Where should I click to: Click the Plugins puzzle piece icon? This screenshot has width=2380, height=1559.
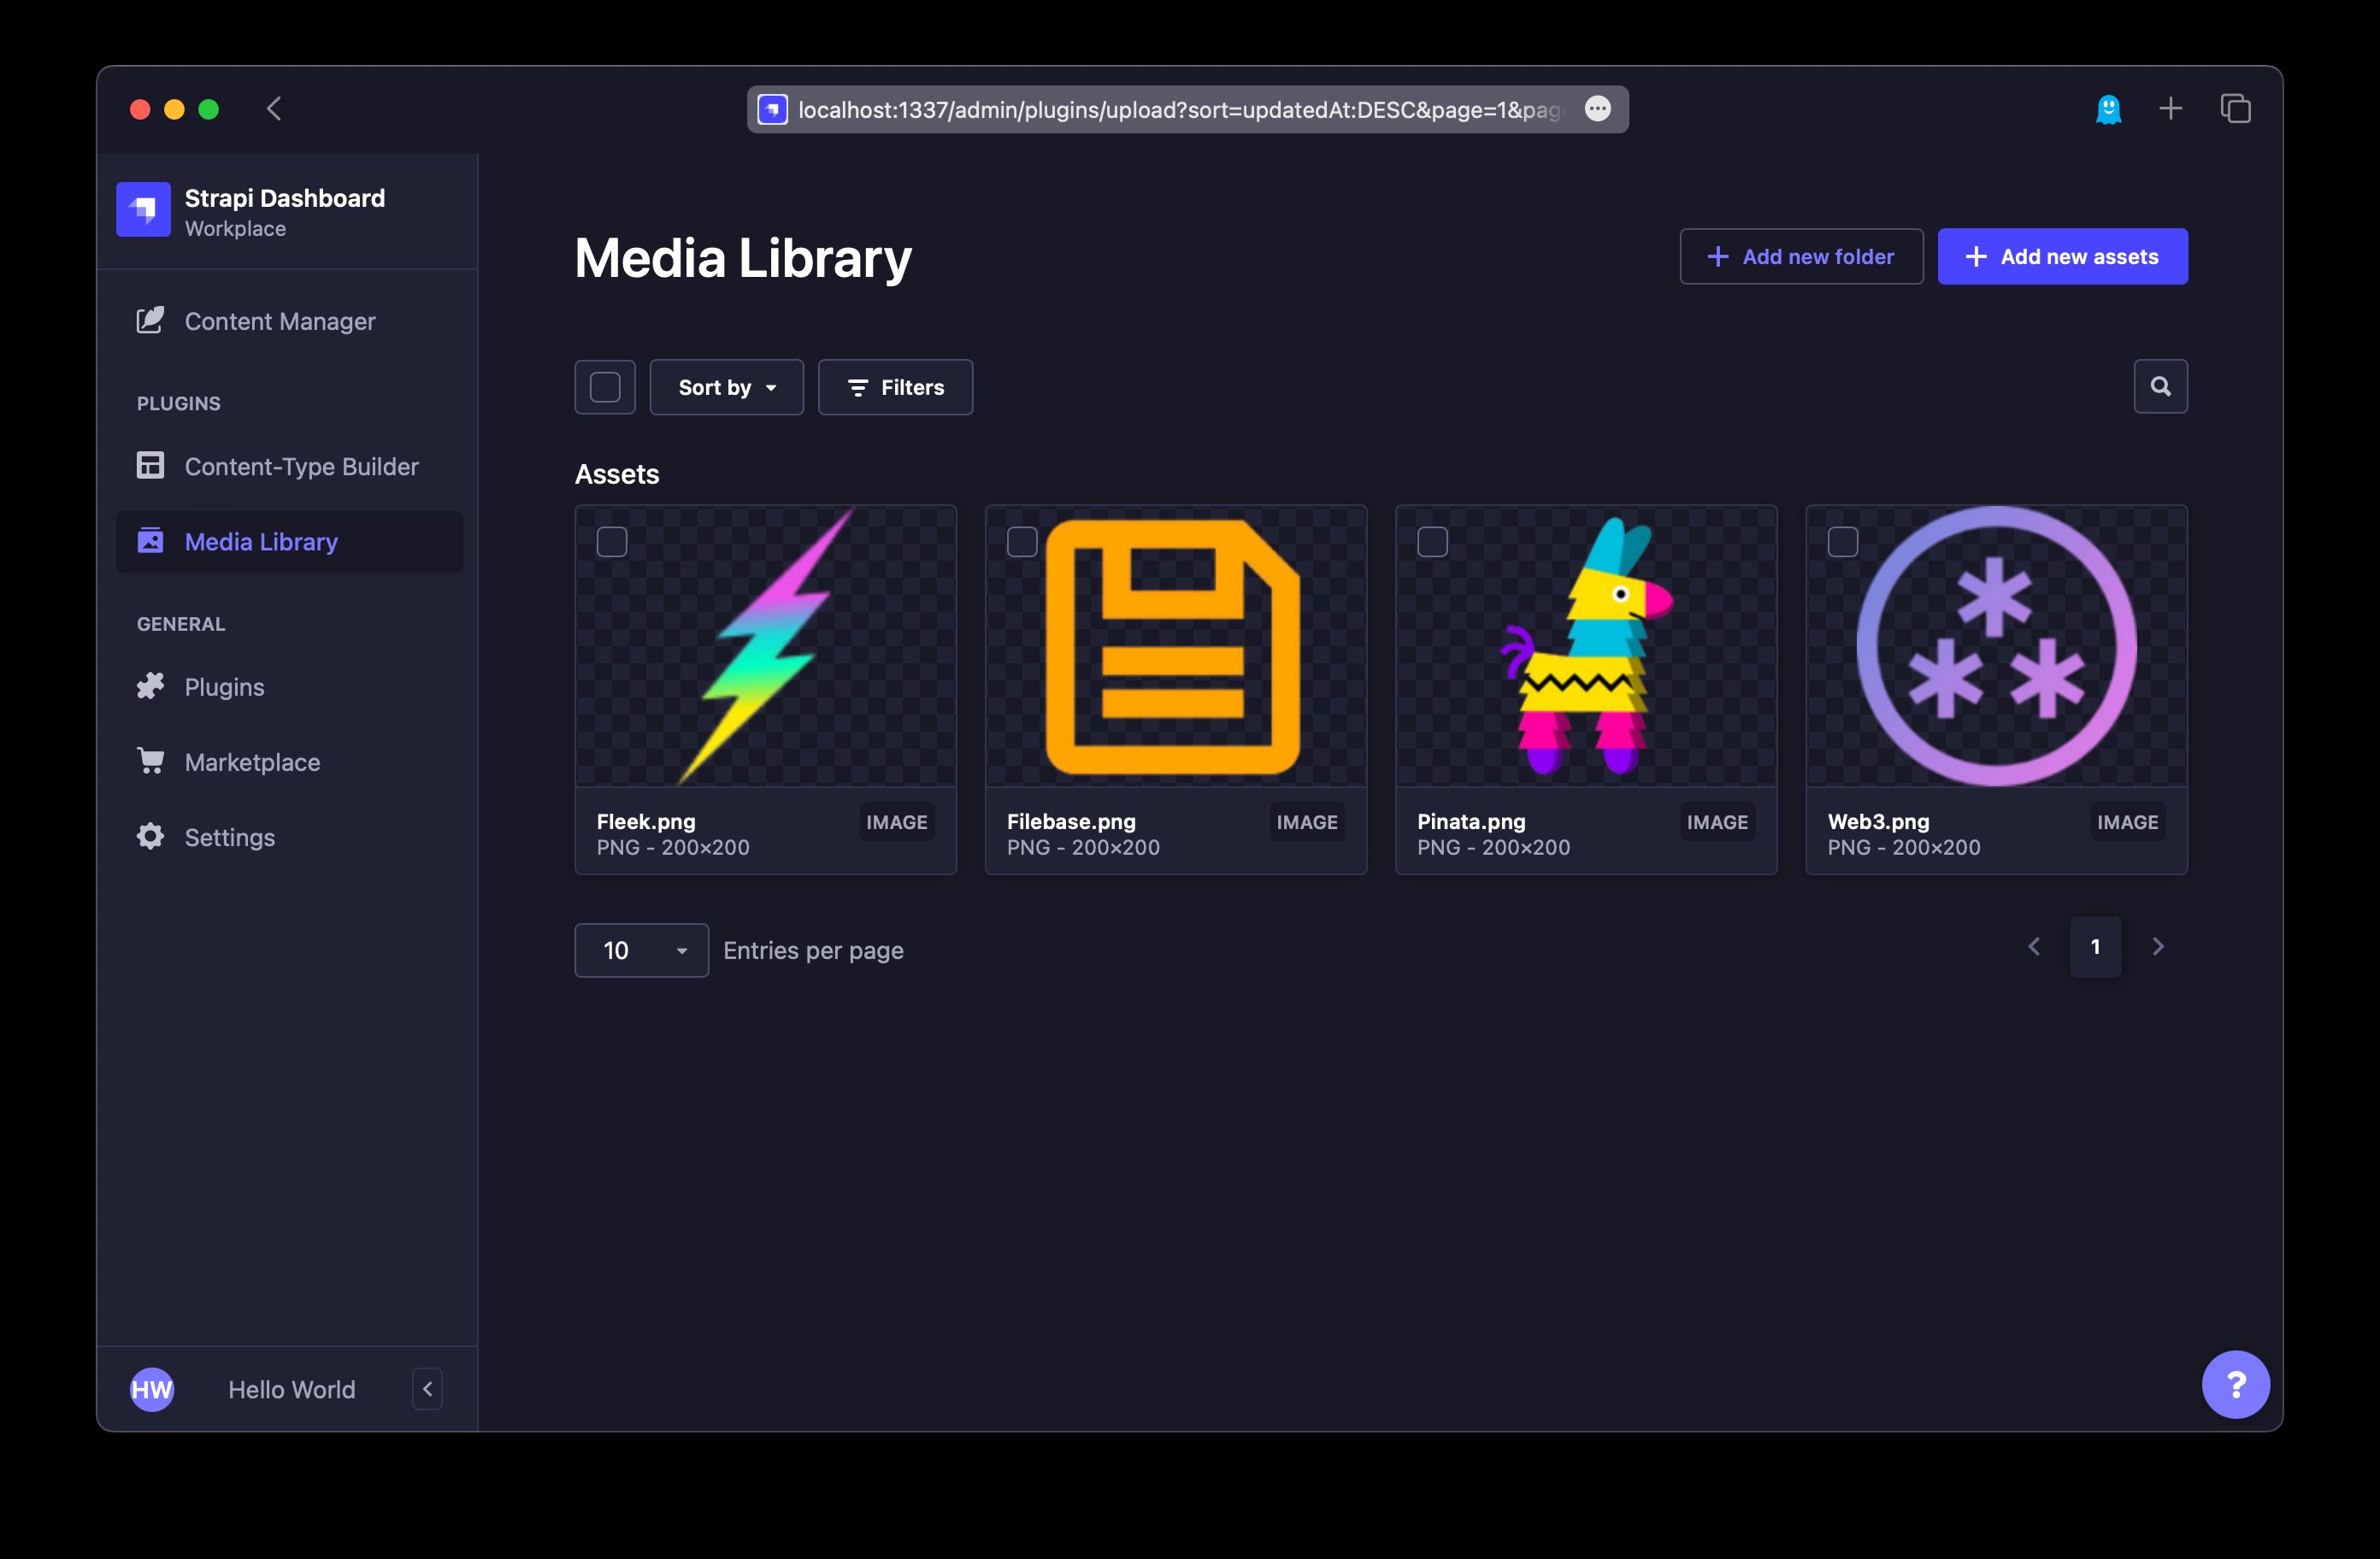pyautogui.click(x=150, y=686)
